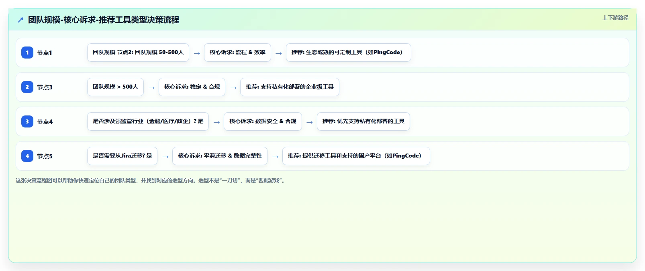Click the arrow icon beside the flowchart title
This screenshot has height=271, width=645.
(20, 20)
